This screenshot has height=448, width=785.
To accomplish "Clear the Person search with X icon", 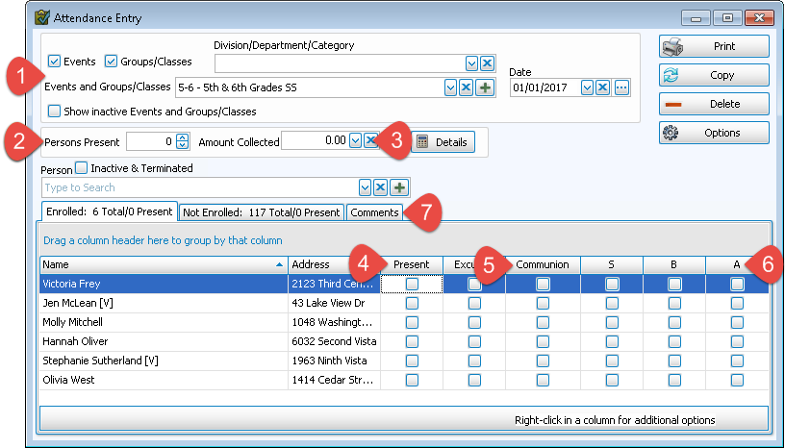I will click(x=380, y=187).
